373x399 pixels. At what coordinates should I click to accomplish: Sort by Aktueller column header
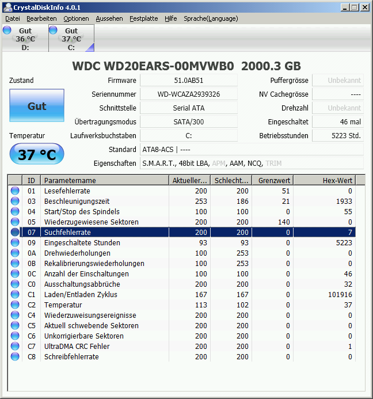coord(189,180)
